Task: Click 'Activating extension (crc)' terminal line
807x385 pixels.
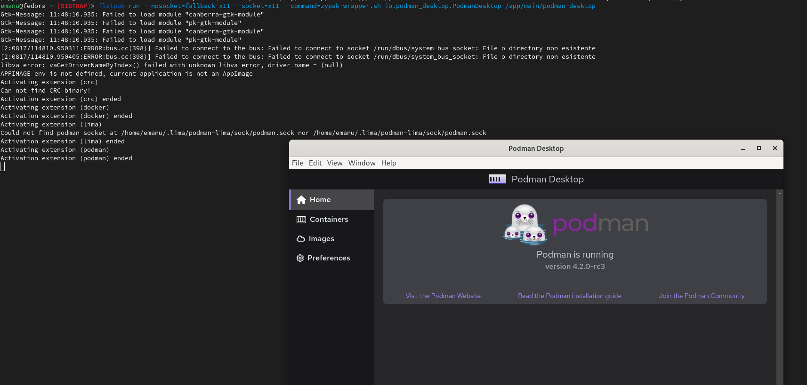Action: pos(49,82)
